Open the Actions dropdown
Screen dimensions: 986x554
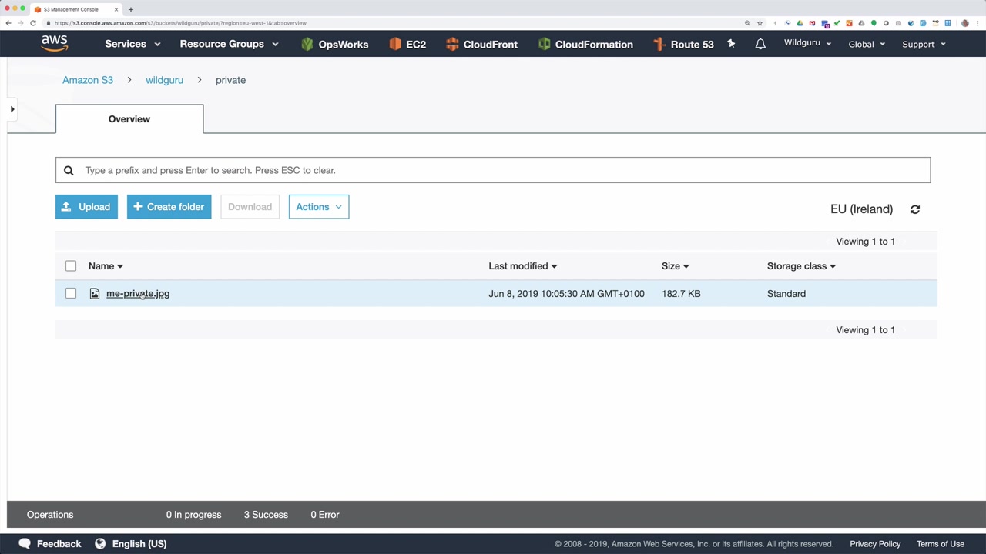(x=319, y=207)
